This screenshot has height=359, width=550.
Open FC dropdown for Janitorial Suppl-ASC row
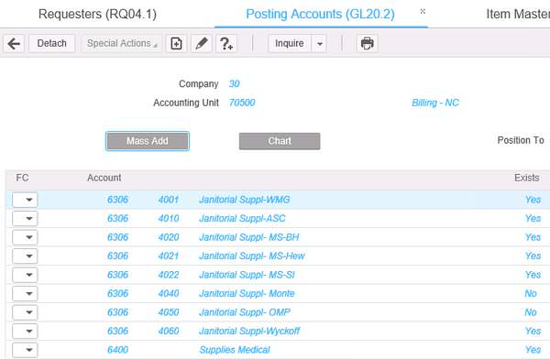[x=25, y=218]
